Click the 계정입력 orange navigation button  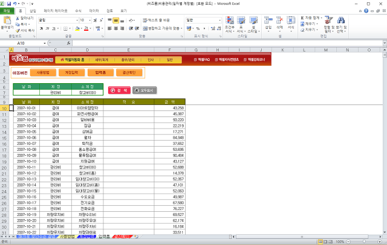coord(71,72)
